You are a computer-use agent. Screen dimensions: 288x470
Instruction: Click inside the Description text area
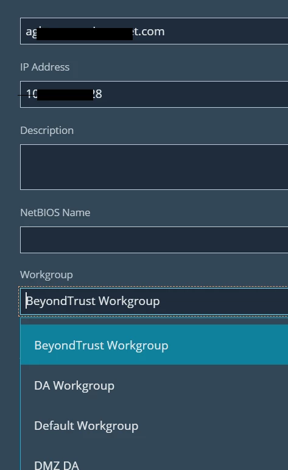[154, 167]
